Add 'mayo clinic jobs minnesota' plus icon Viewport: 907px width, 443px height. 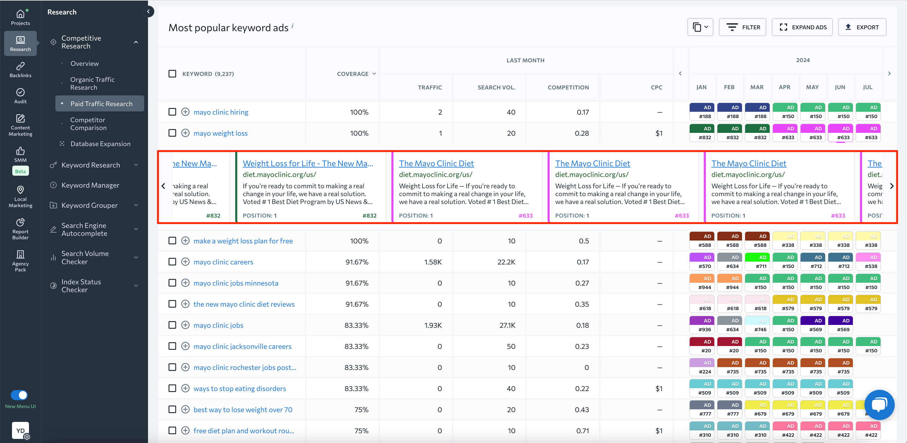(x=185, y=283)
